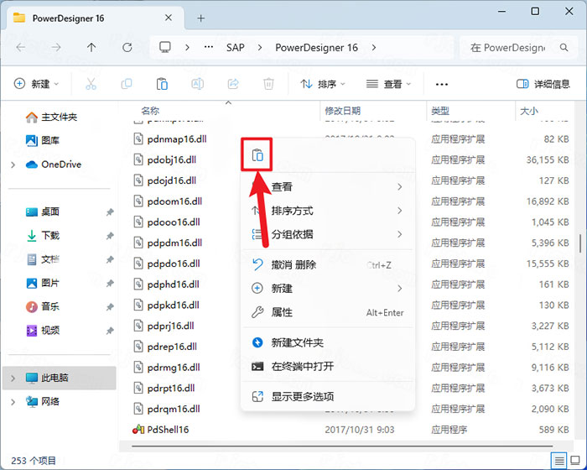Refresh the folder view
Image resolution: width=587 pixels, height=470 pixels.
[x=127, y=48]
